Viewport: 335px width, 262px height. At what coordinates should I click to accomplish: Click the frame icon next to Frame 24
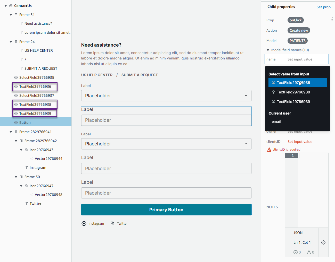pos(16,41)
